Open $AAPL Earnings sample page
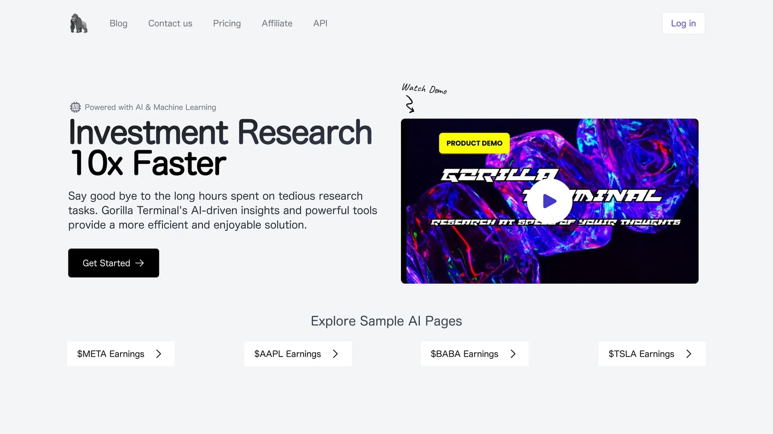 pyautogui.click(x=298, y=354)
